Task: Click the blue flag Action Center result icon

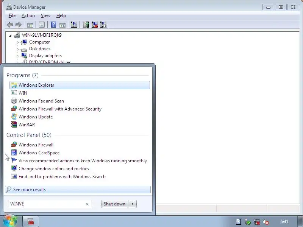Action: pyautogui.click(x=14, y=160)
